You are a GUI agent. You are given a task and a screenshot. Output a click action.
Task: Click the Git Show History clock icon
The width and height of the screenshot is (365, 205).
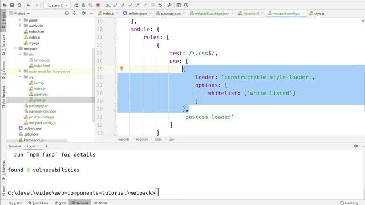[152, 5]
